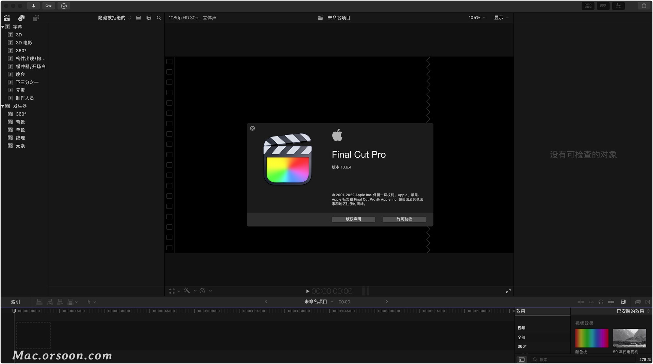Click the Final Cut Pro clapper logo
The width and height of the screenshot is (653, 364).
click(x=288, y=159)
